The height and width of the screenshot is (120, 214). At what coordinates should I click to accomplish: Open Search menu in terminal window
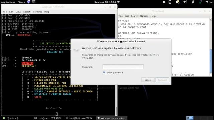point(27,12)
